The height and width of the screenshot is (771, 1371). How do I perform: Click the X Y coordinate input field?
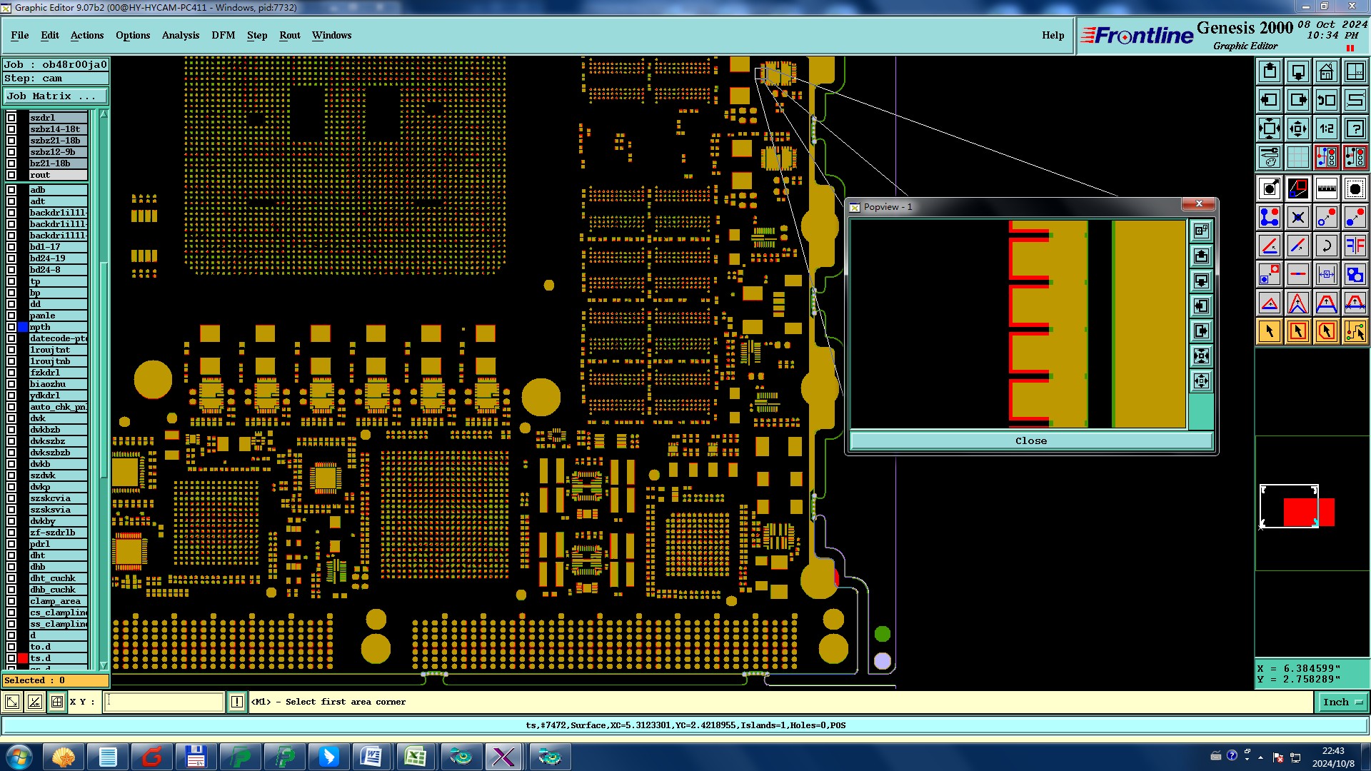click(x=164, y=702)
